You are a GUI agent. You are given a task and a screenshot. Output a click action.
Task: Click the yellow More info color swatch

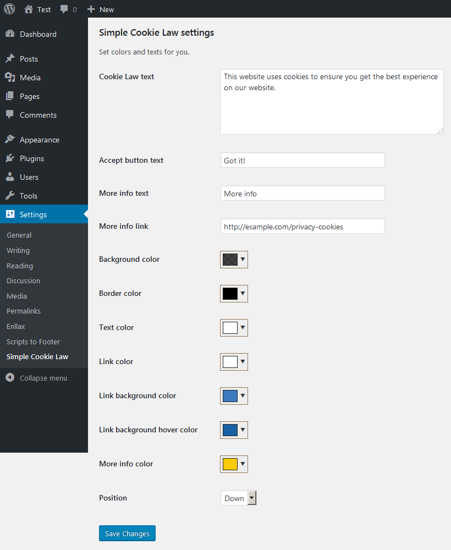[x=230, y=464]
